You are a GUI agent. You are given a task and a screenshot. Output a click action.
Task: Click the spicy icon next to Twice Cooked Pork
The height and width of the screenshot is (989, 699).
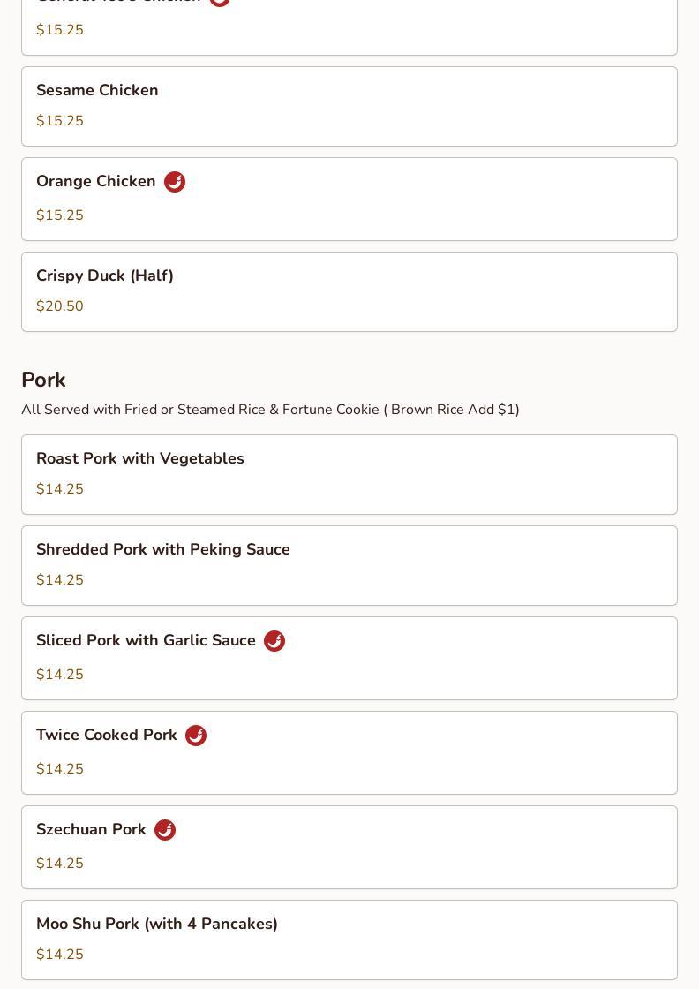(x=196, y=736)
